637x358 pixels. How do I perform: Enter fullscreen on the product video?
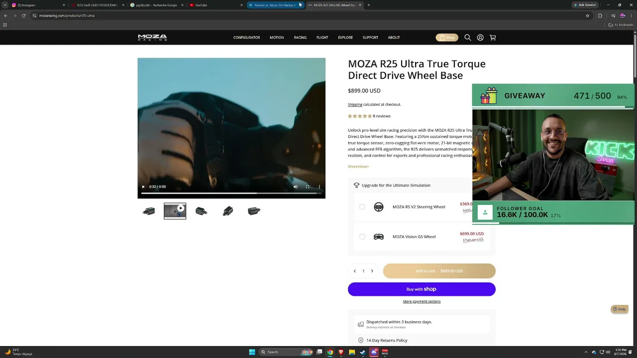tap(308, 187)
